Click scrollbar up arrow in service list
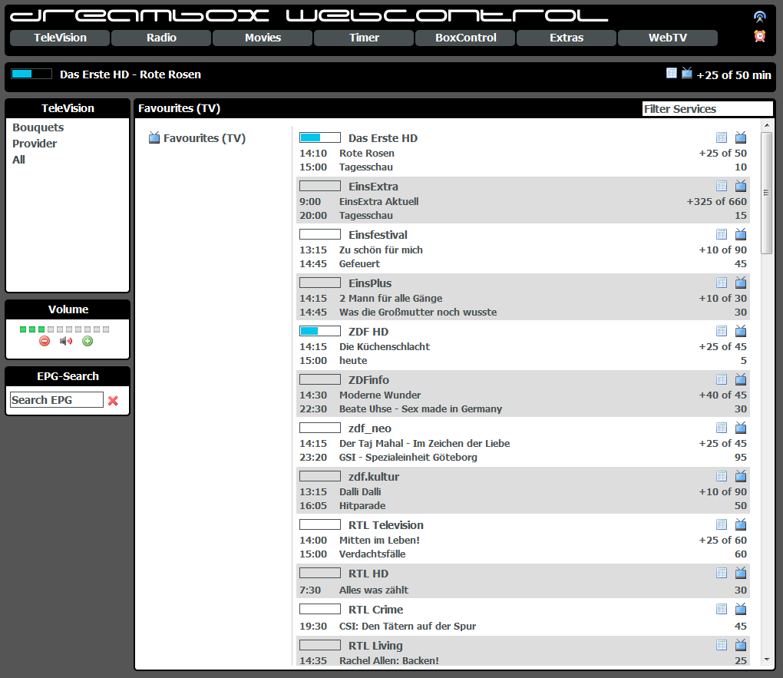This screenshot has height=678, width=783. tap(767, 125)
